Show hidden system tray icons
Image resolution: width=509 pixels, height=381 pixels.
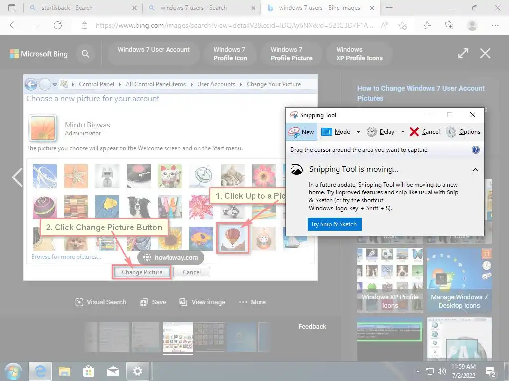[418, 371]
